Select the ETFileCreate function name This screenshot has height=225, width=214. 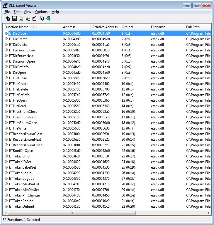coord(19,84)
